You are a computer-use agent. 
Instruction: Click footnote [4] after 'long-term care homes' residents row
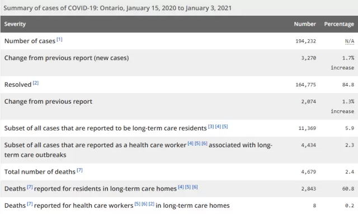[x=181, y=187]
